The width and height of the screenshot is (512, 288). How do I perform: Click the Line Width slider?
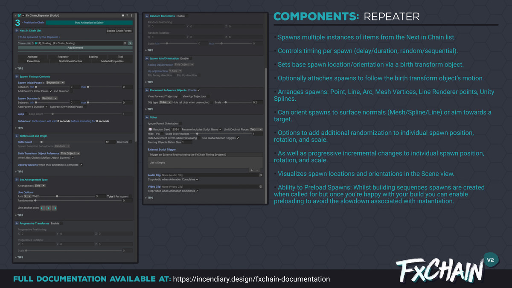coord(67,196)
